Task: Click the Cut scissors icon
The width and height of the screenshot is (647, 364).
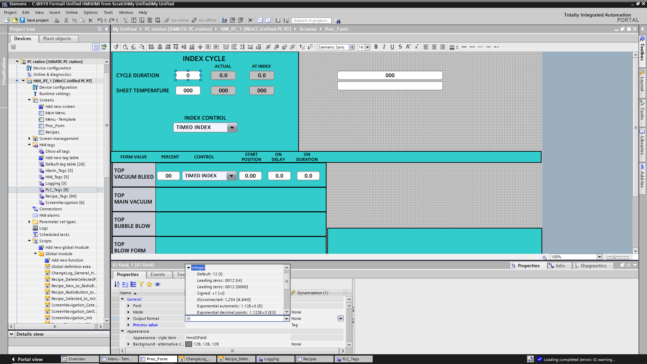Action: (x=66, y=20)
